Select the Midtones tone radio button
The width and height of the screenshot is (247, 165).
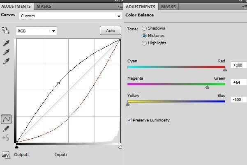144,36
